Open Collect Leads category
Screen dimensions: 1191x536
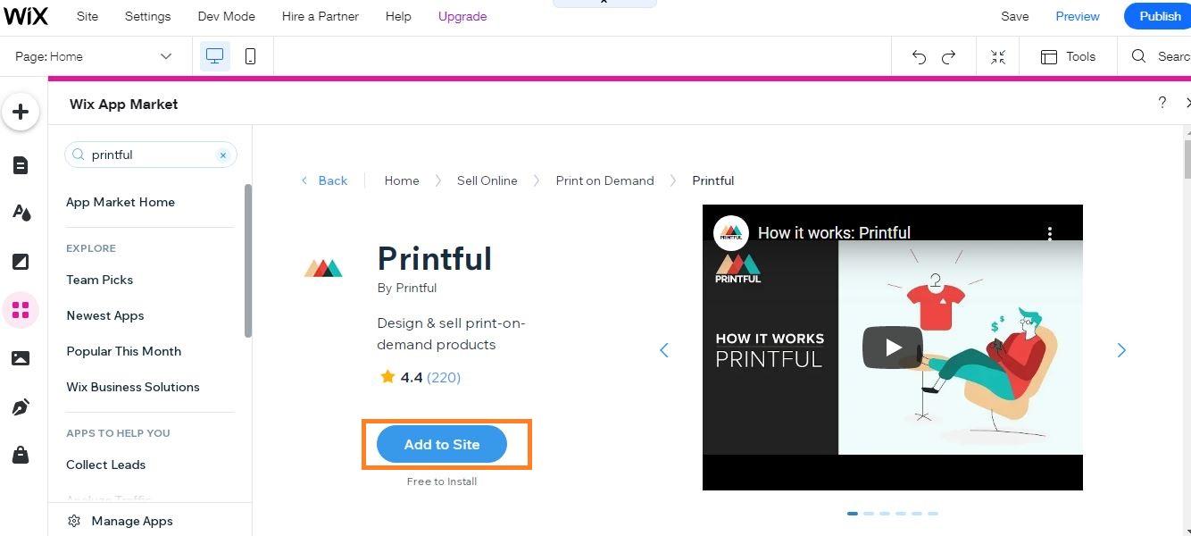tap(106, 465)
